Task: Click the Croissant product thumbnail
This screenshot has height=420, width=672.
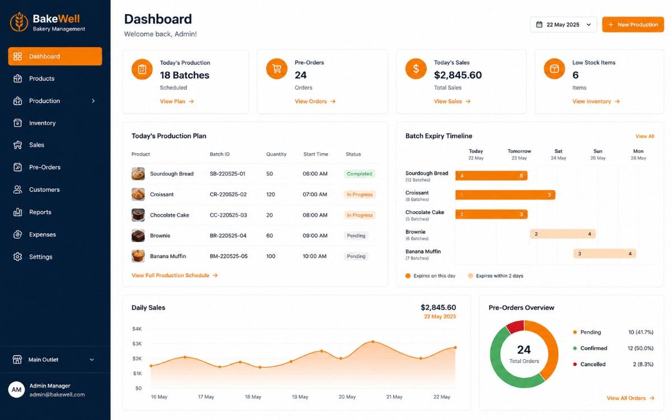Action: pyautogui.click(x=138, y=195)
